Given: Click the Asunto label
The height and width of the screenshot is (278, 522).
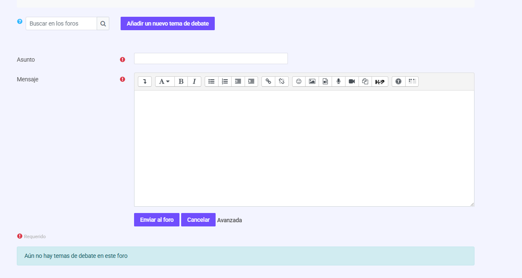Looking at the screenshot, I should point(26,60).
